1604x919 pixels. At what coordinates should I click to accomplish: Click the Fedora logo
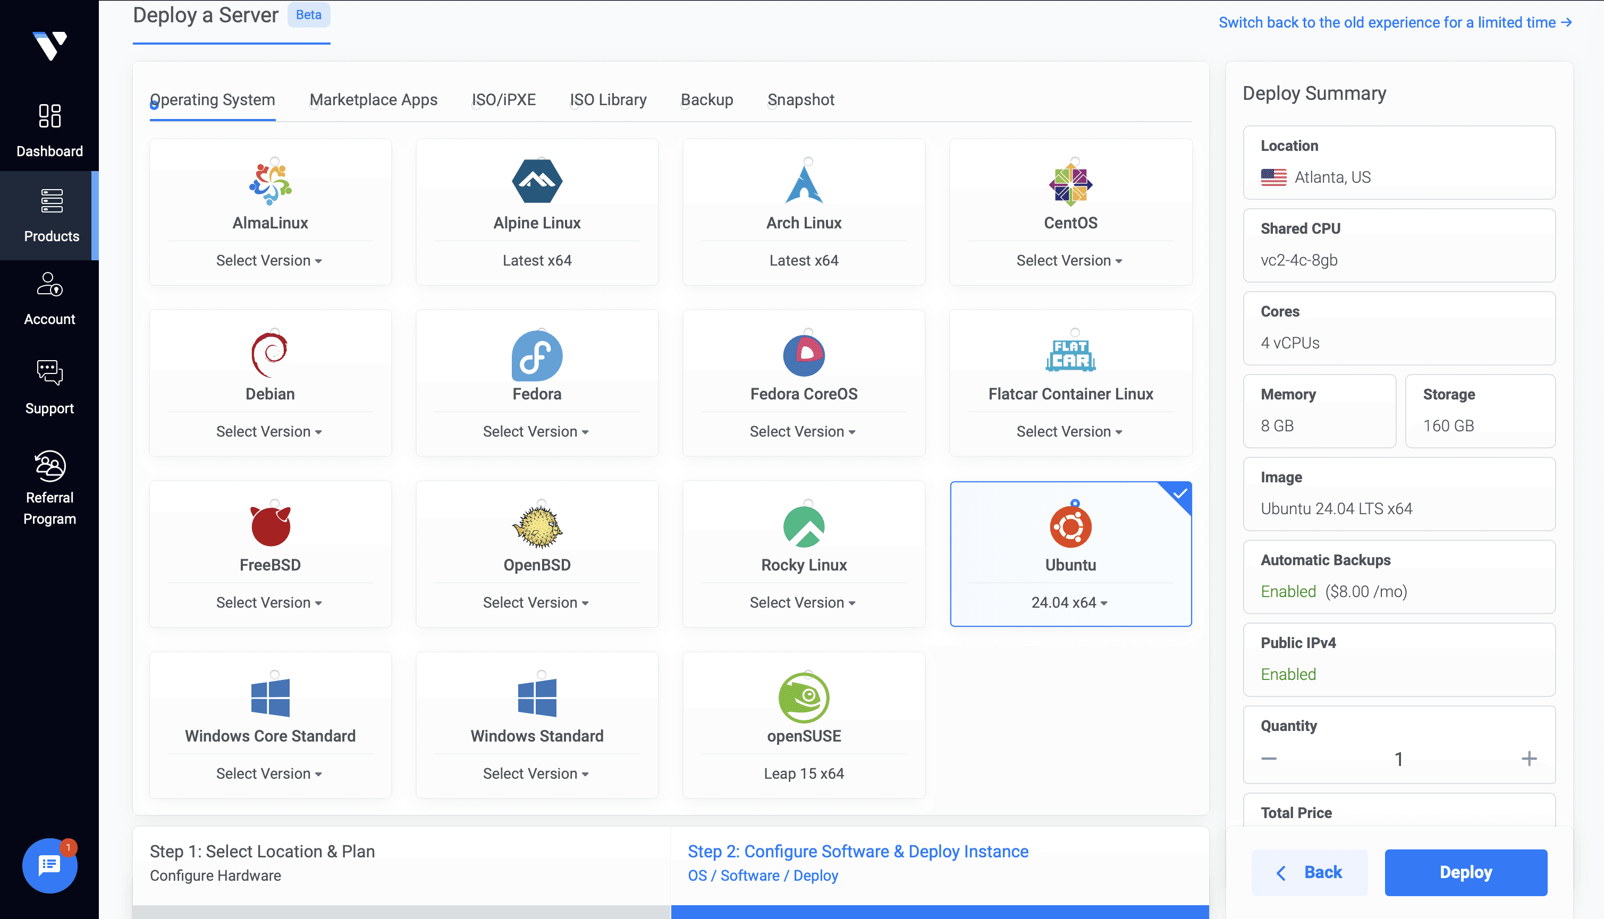537,355
